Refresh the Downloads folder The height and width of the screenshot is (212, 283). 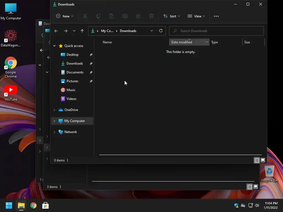coord(161,31)
